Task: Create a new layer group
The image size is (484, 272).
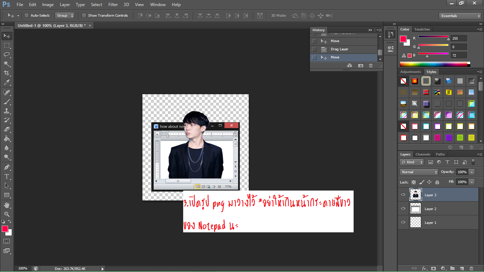Action: coord(452,268)
